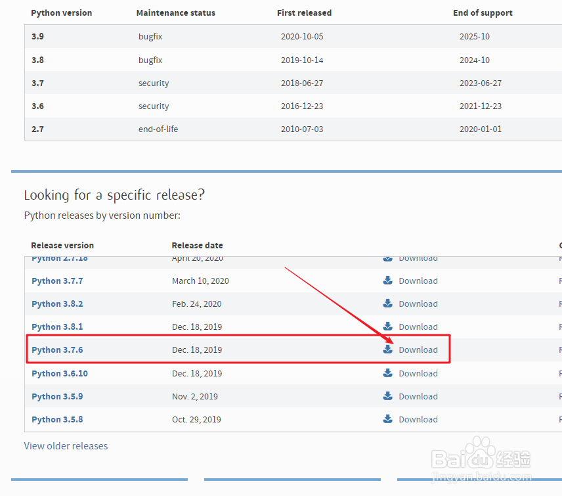This screenshot has height=496, width=562.
Task: Open the Python 3.7.6 release link
Action: tap(57, 349)
